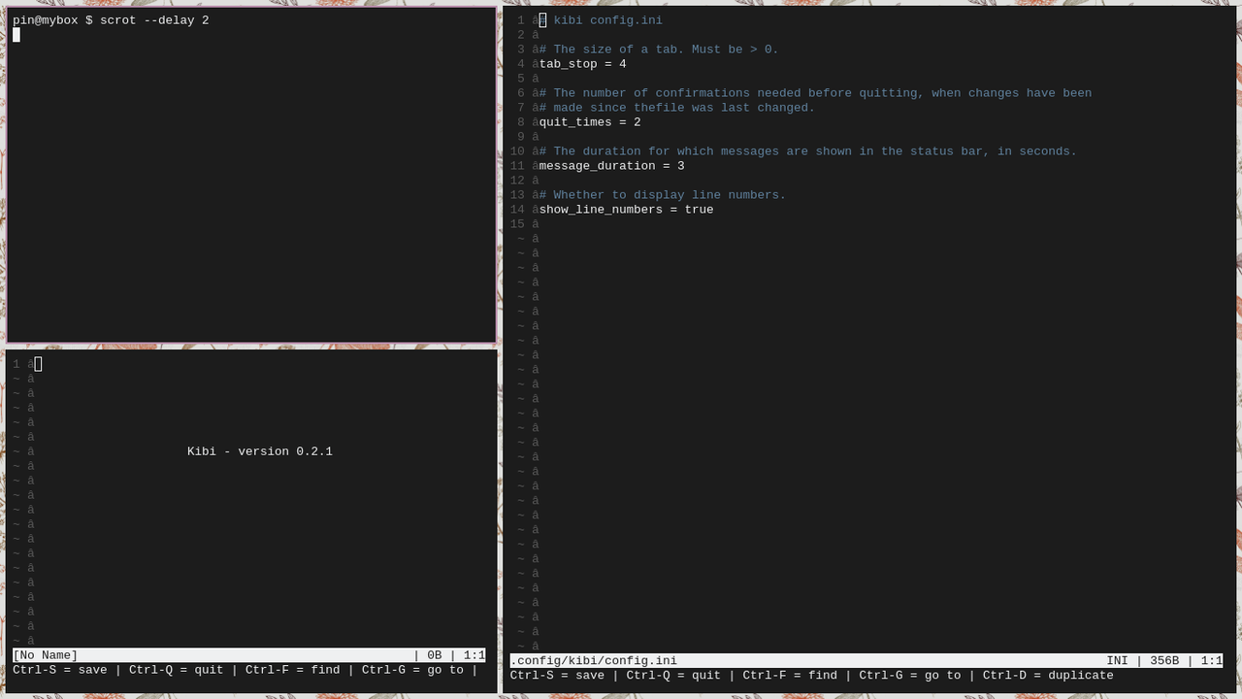Screen dimensions: 1242x699
Task: Click the 'tab_stop = 4' line
Action: pos(583,64)
